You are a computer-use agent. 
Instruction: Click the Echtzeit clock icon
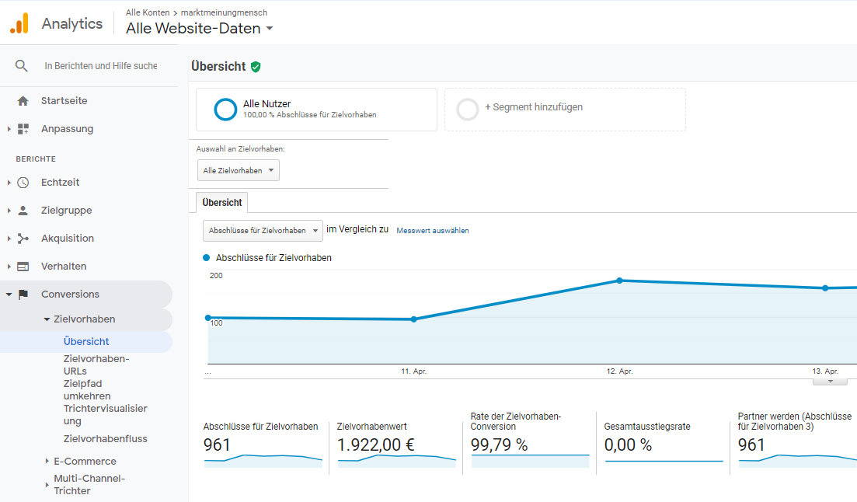click(23, 183)
